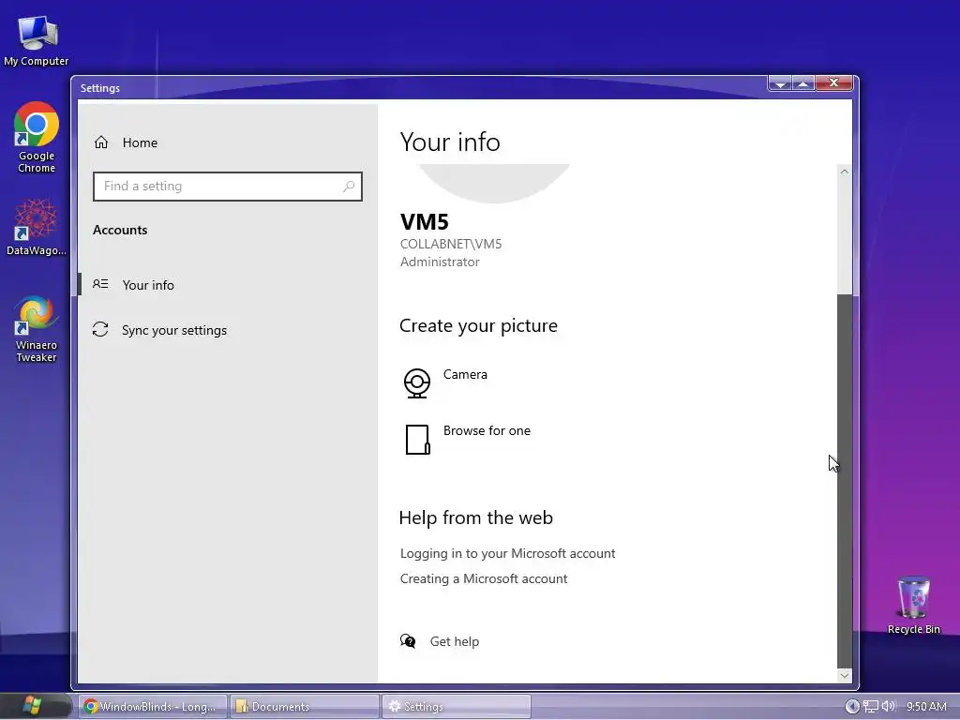Open the Your info settings page
The image size is (960, 720).
(x=228, y=285)
